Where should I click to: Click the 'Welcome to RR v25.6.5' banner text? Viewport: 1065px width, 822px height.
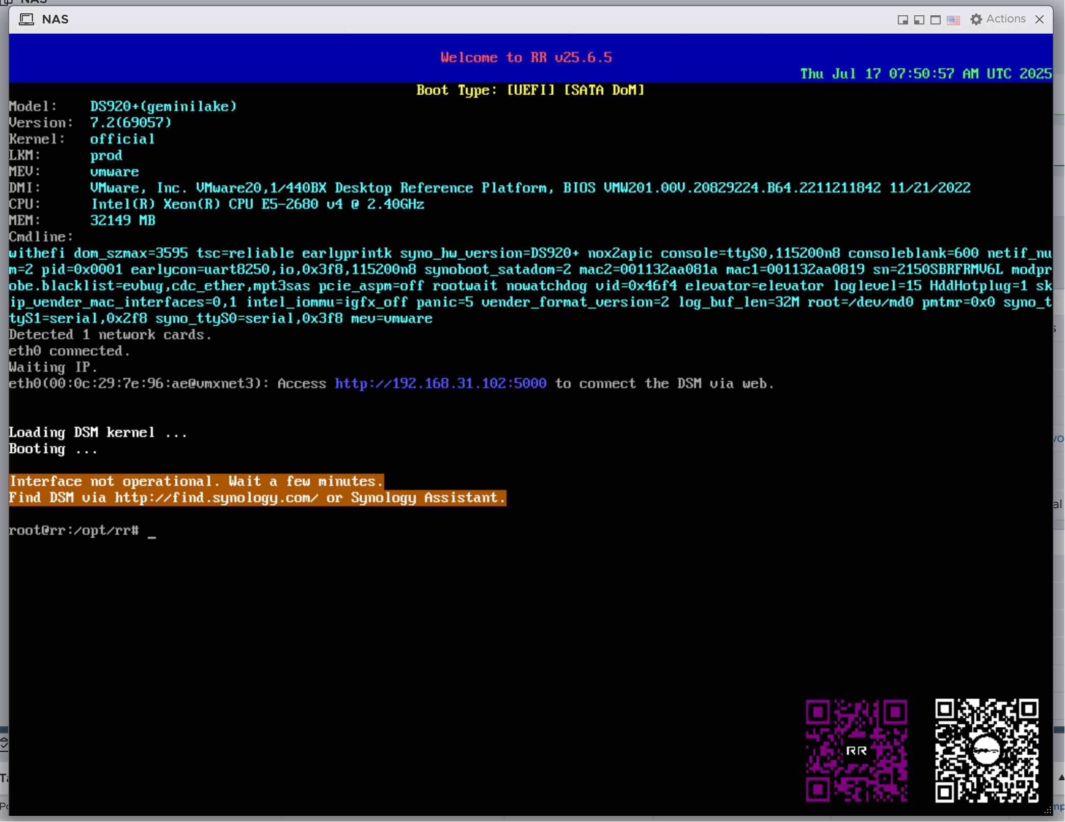click(526, 58)
